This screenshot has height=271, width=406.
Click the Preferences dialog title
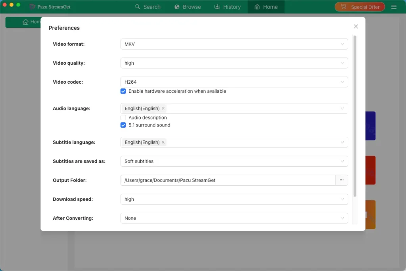click(64, 28)
